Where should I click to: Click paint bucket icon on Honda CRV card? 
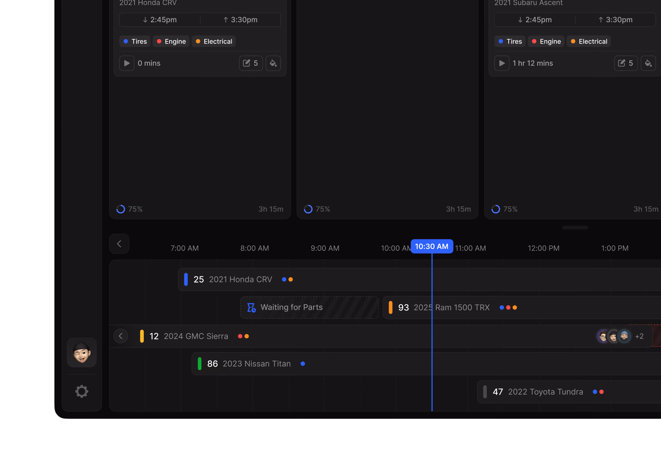pos(273,63)
